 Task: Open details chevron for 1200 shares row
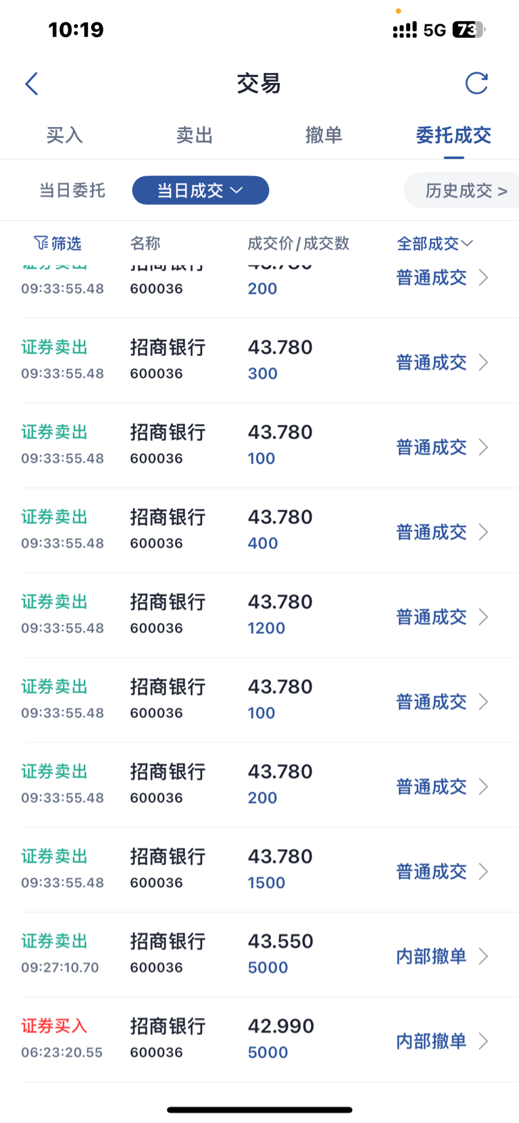point(483,617)
